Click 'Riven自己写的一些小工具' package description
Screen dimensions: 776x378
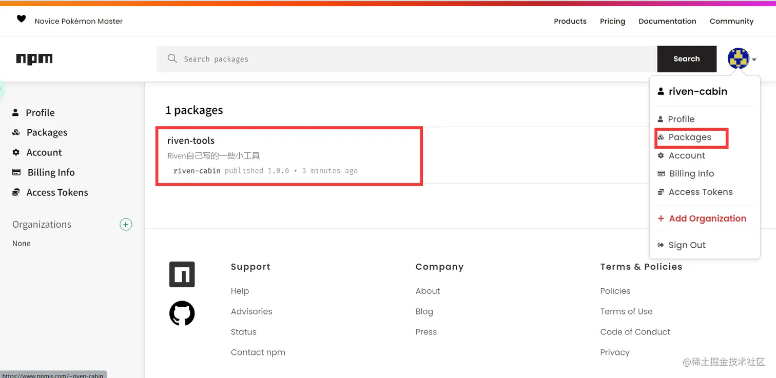point(214,155)
